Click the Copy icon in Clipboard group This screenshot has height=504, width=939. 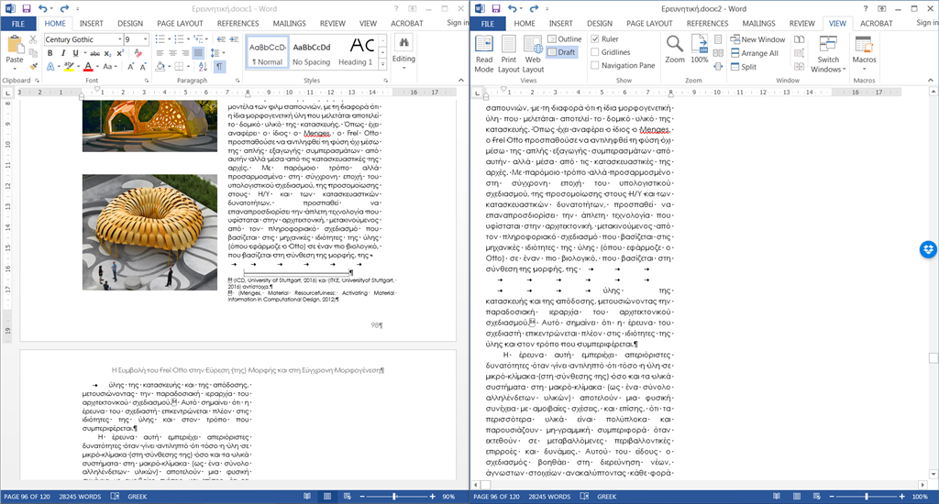[33, 53]
